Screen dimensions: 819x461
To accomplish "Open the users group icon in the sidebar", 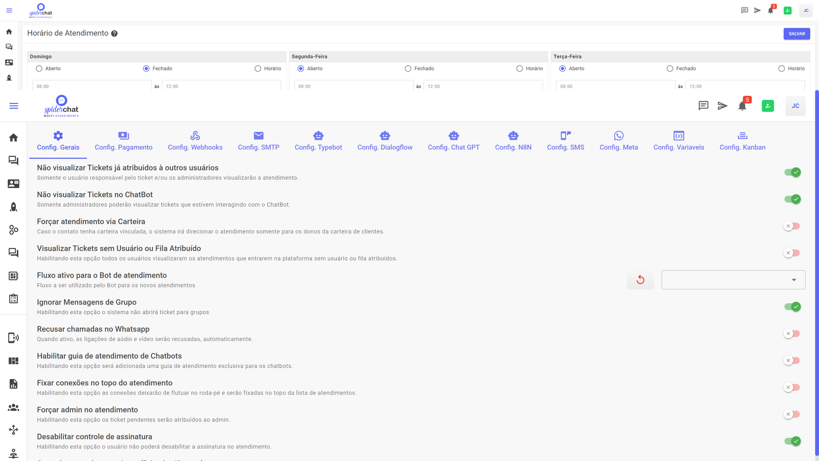I will pos(14,407).
